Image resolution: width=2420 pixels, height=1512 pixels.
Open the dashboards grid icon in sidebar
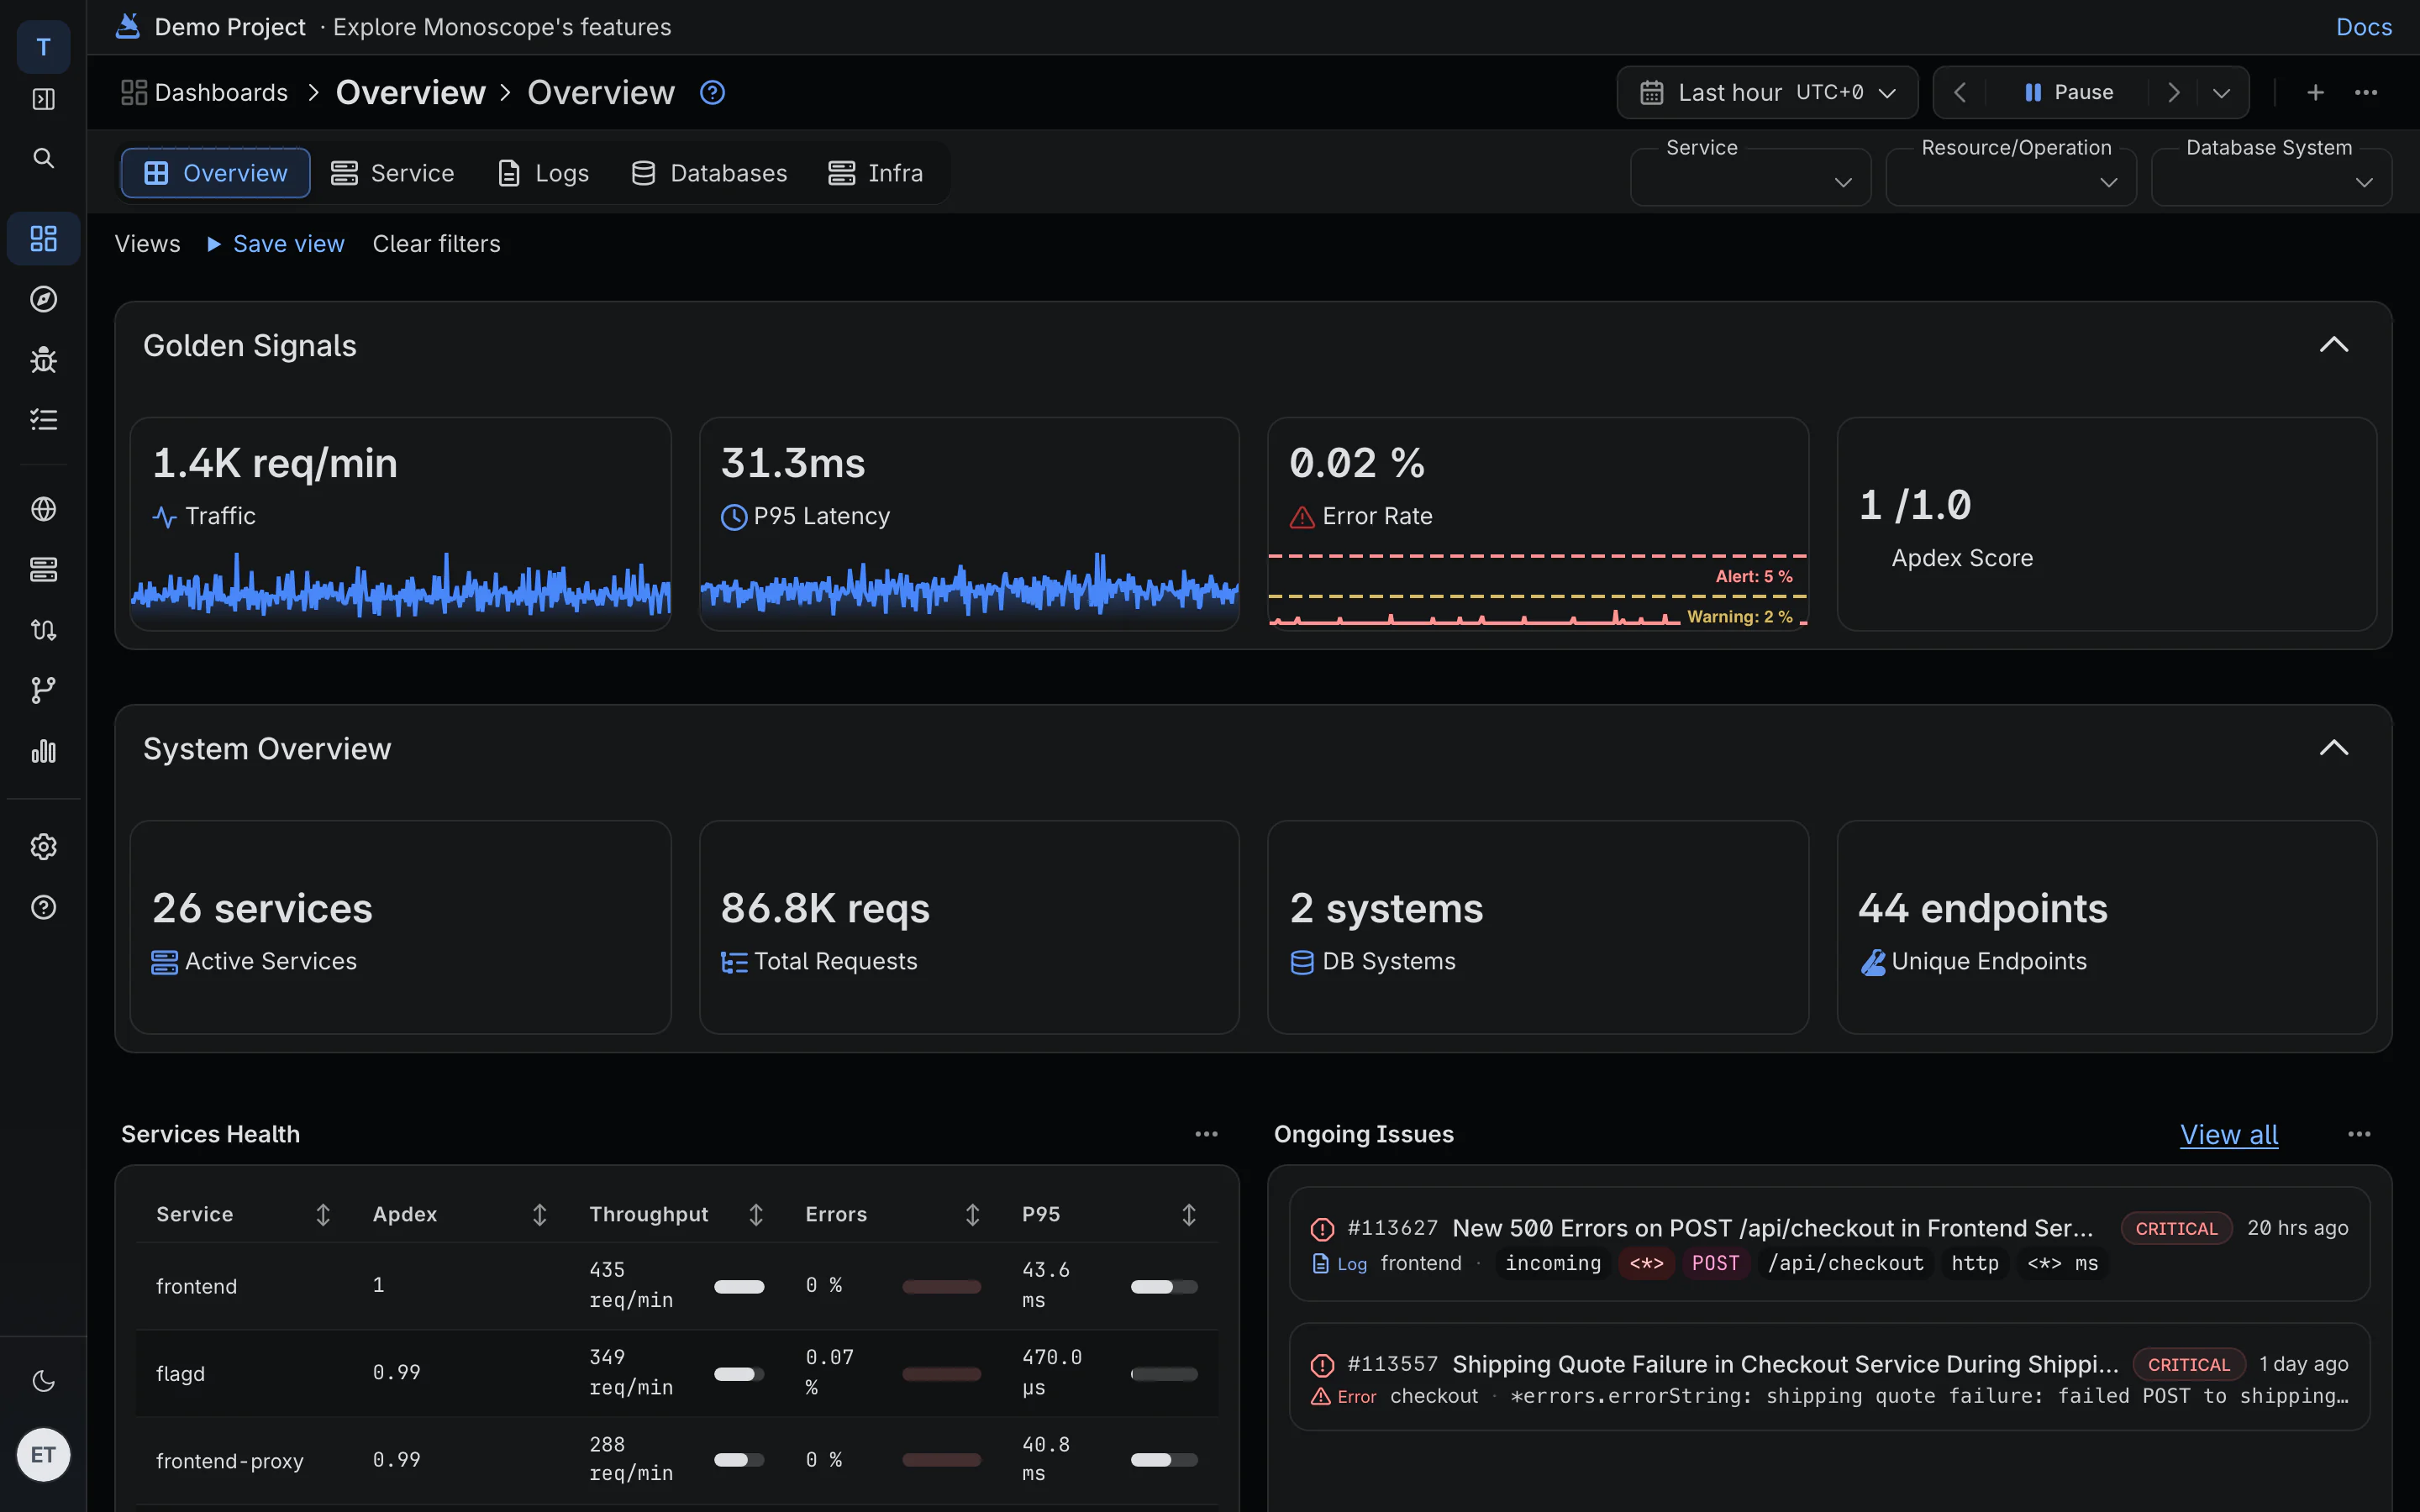pos(43,238)
